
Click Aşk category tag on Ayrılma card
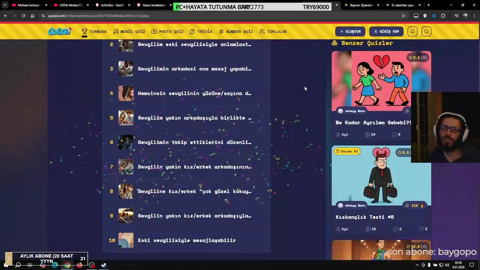coord(342,135)
